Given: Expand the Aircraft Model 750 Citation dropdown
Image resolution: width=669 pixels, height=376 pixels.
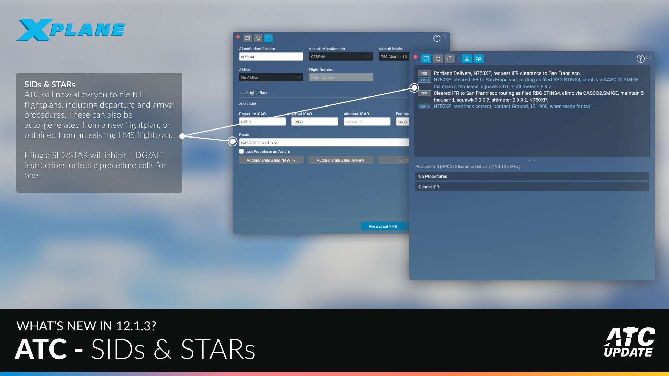Looking at the screenshot, I should coord(394,56).
